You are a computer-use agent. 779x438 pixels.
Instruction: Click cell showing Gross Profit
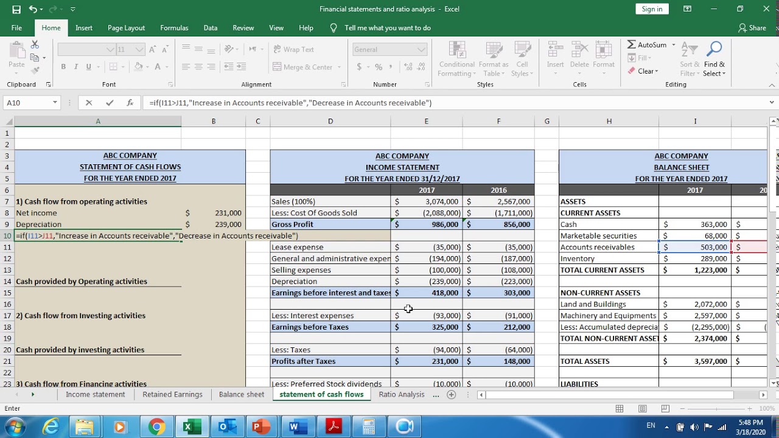tap(330, 224)
